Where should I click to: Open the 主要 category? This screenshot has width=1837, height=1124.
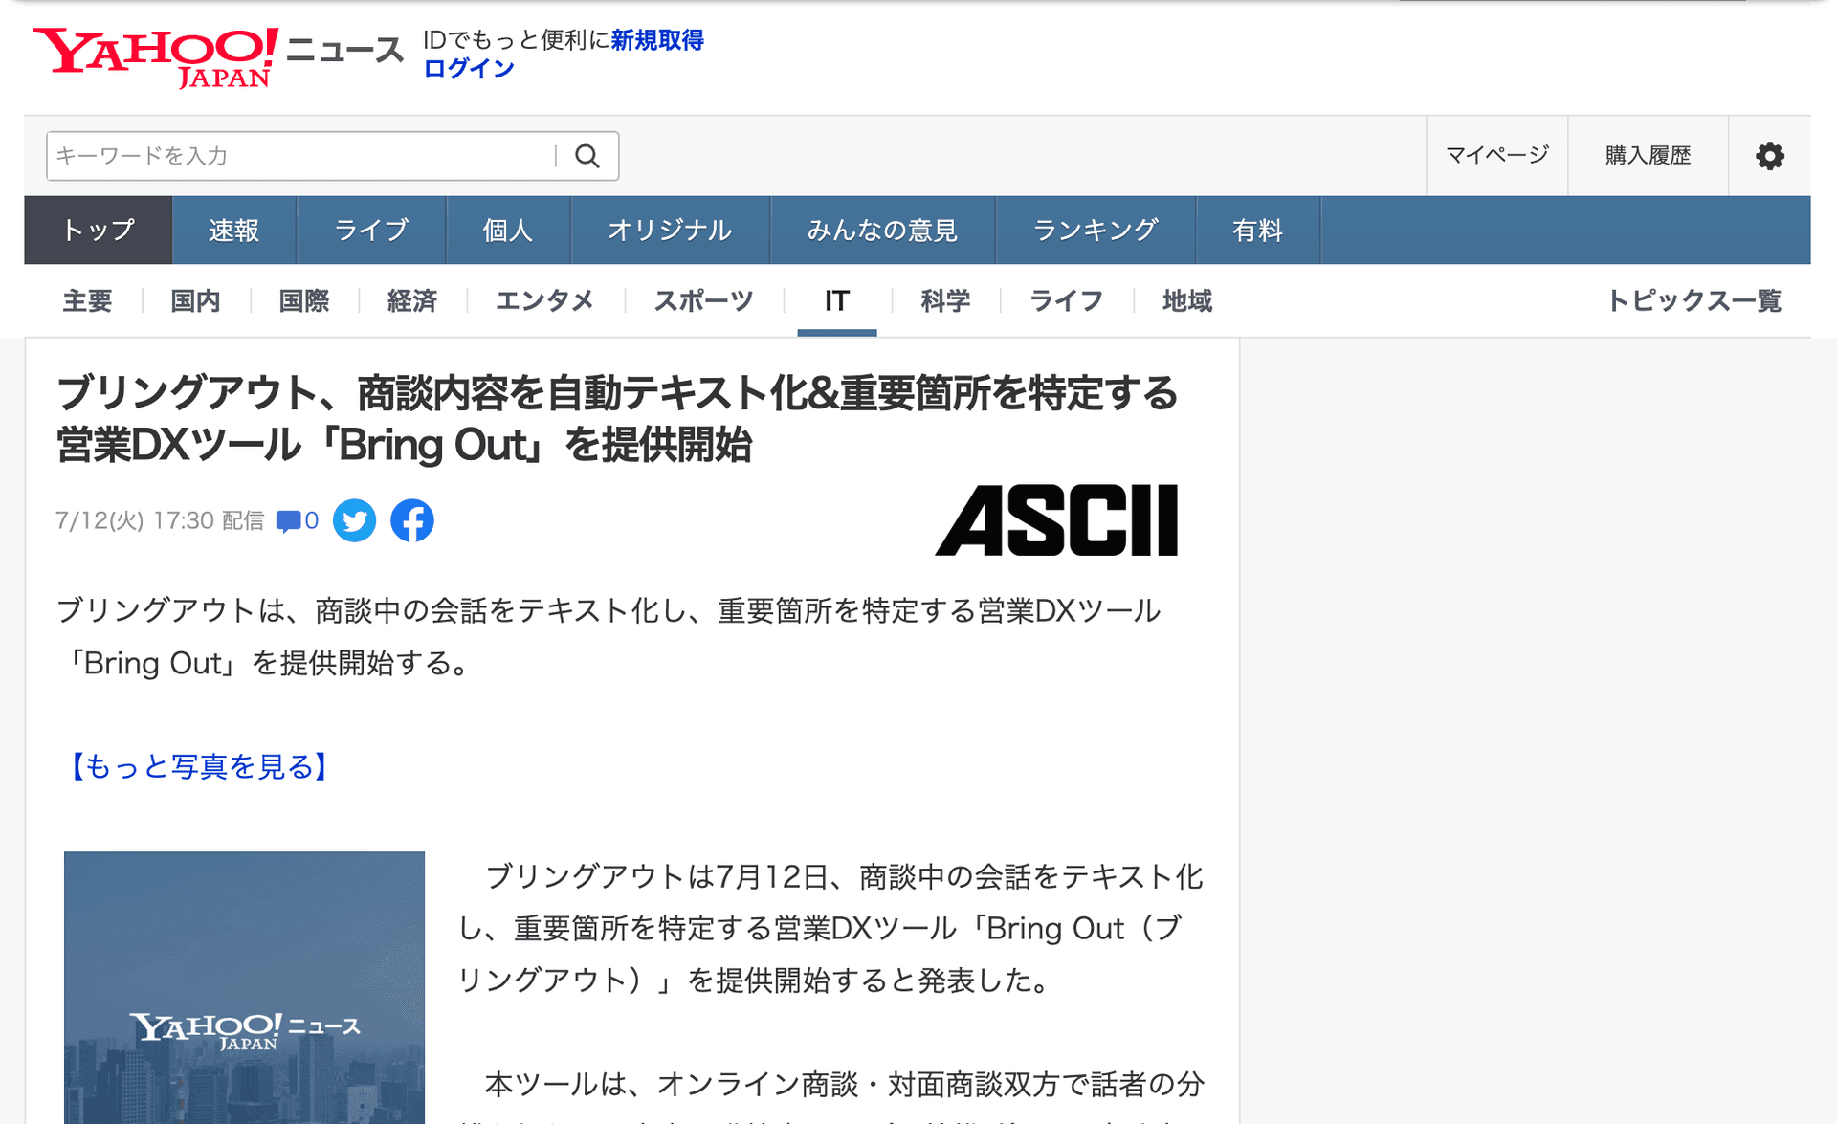pyautogui.click(x=87, y=301)
